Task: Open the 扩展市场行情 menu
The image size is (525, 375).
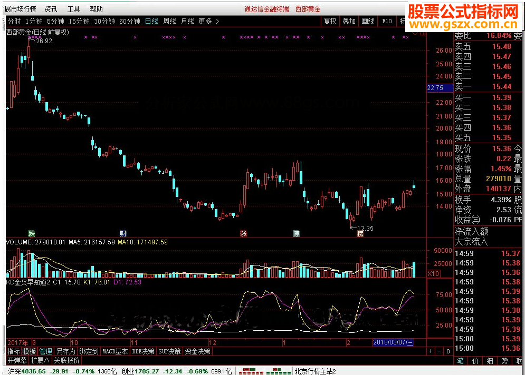Action: (20, 9)
